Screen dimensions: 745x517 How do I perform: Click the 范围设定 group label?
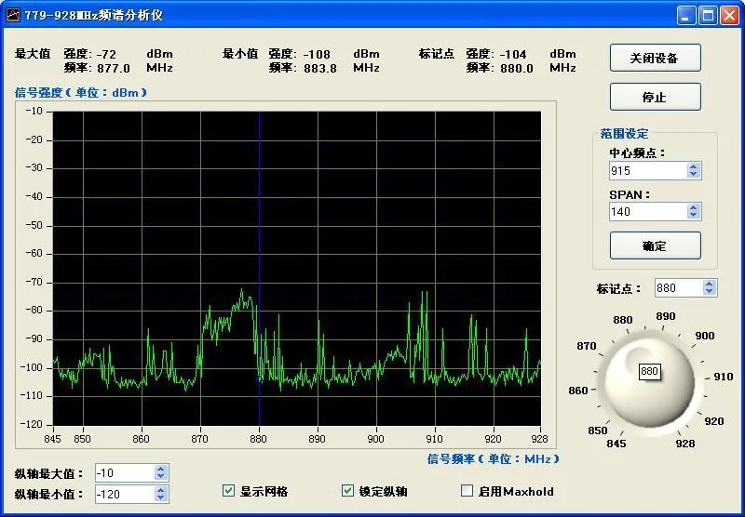[624, 133]
